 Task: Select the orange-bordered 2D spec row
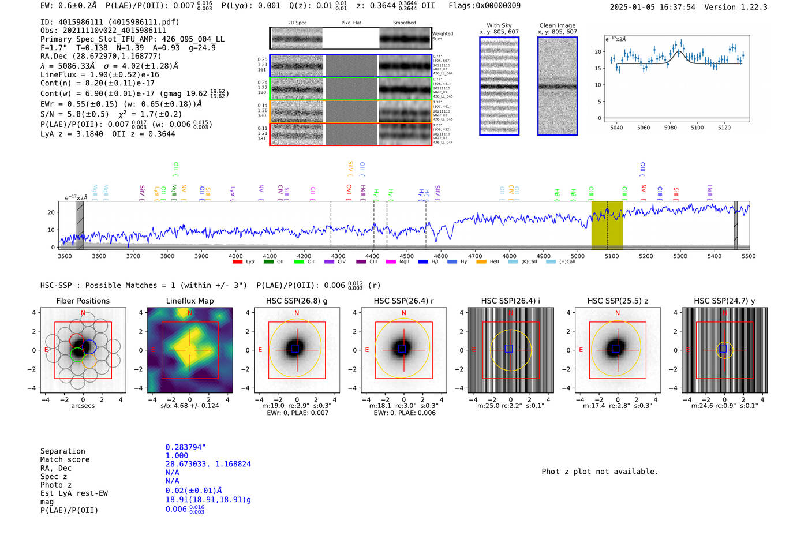coord(351,111)
